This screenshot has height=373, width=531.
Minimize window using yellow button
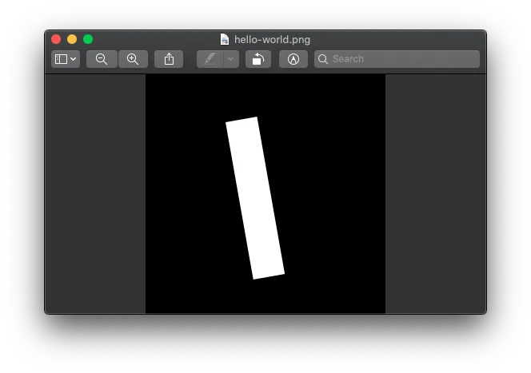click(x=72, y=39)
